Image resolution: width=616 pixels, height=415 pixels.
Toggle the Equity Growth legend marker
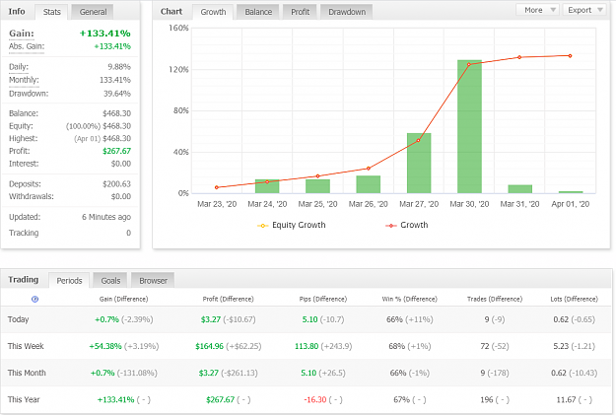tap(262, 225)
